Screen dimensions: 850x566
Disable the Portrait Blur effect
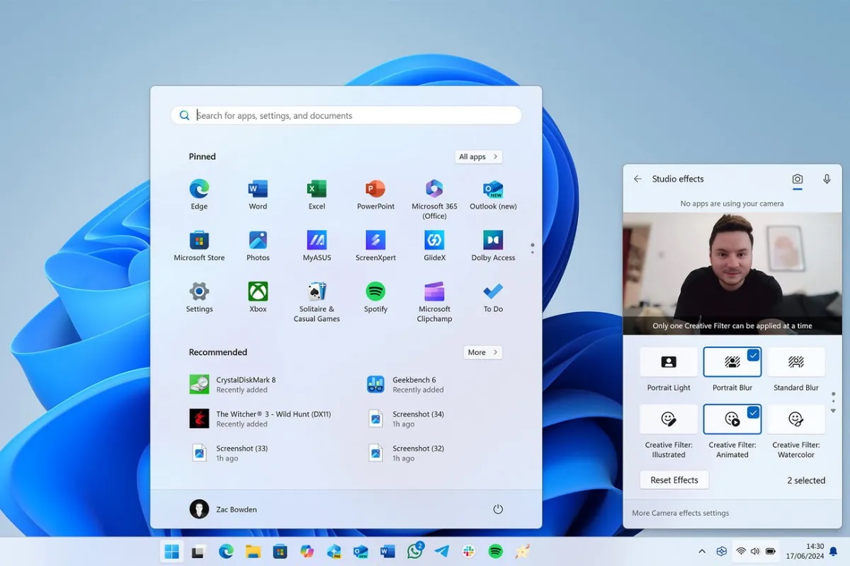[732, 362]
